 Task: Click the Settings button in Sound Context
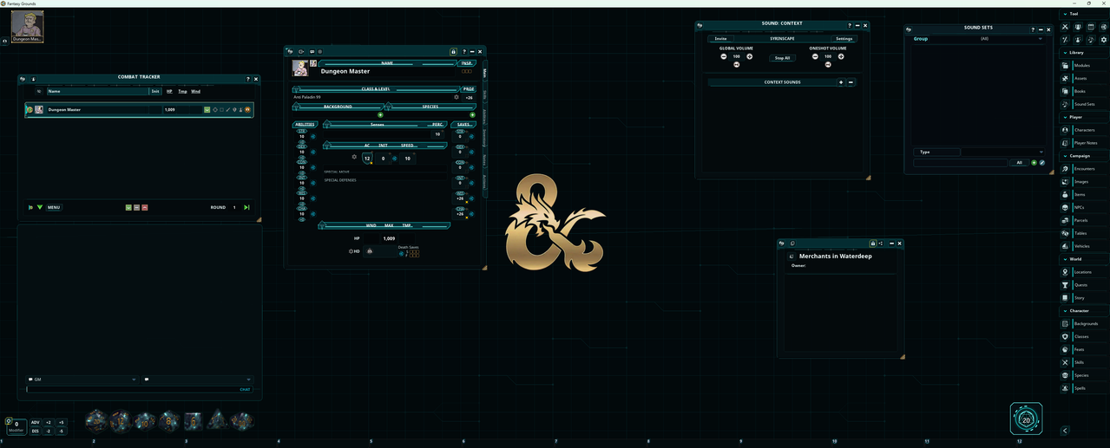[x=844, y=39]
